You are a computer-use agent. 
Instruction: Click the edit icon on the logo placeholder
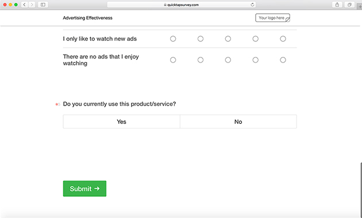coord(288,20)
